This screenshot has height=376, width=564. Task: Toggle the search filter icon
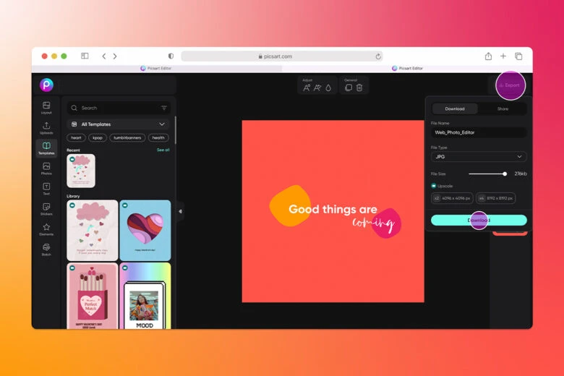click(164, 108)
